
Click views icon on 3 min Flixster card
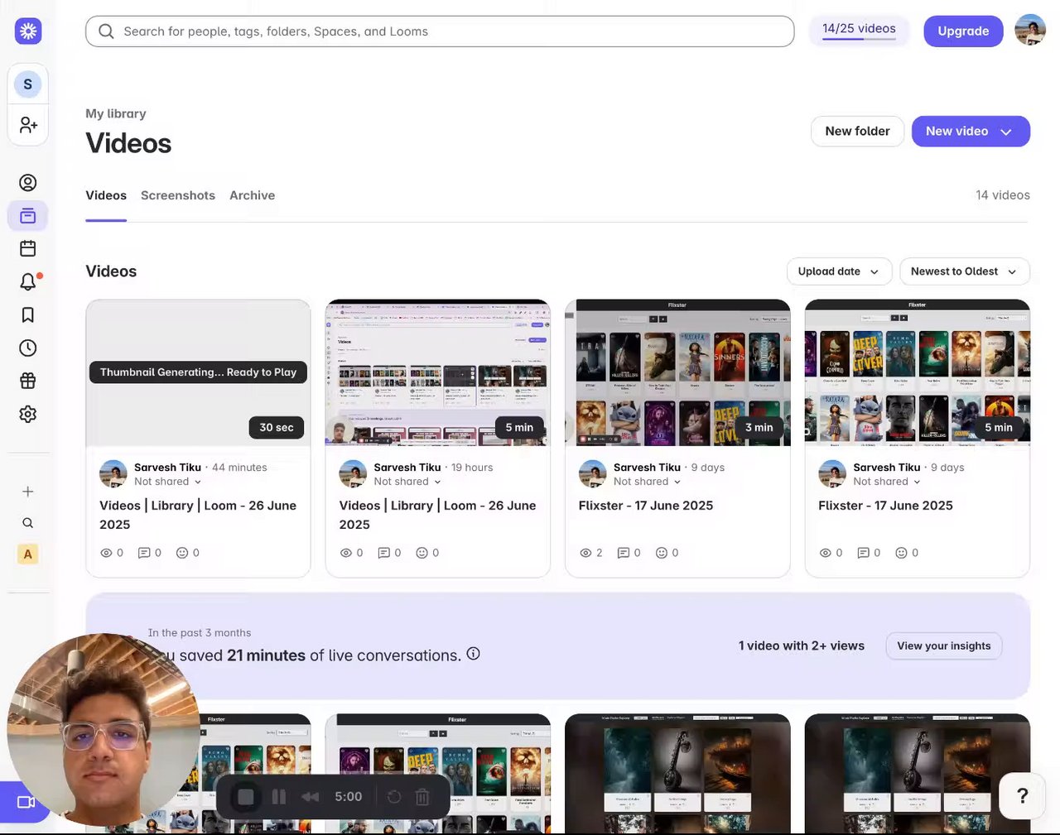pos(585,553)
